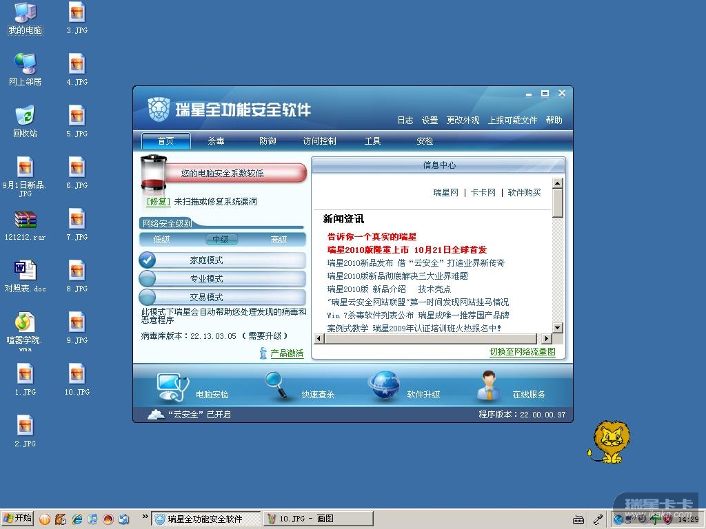Click 切换至网络流量图 link

point(523,352)
